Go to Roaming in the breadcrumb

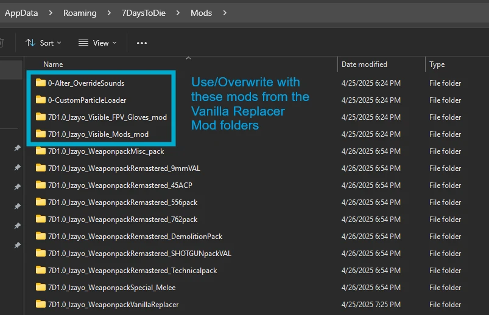click(80, 13)
